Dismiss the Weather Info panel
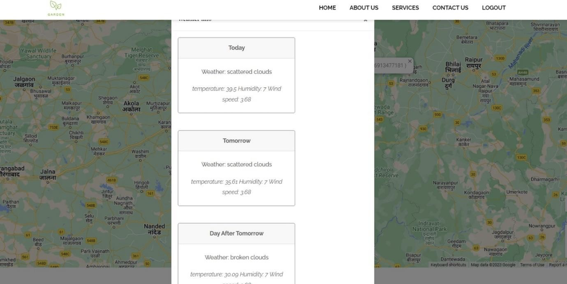The height and width of the screenshot is (284, 567). 365,19
